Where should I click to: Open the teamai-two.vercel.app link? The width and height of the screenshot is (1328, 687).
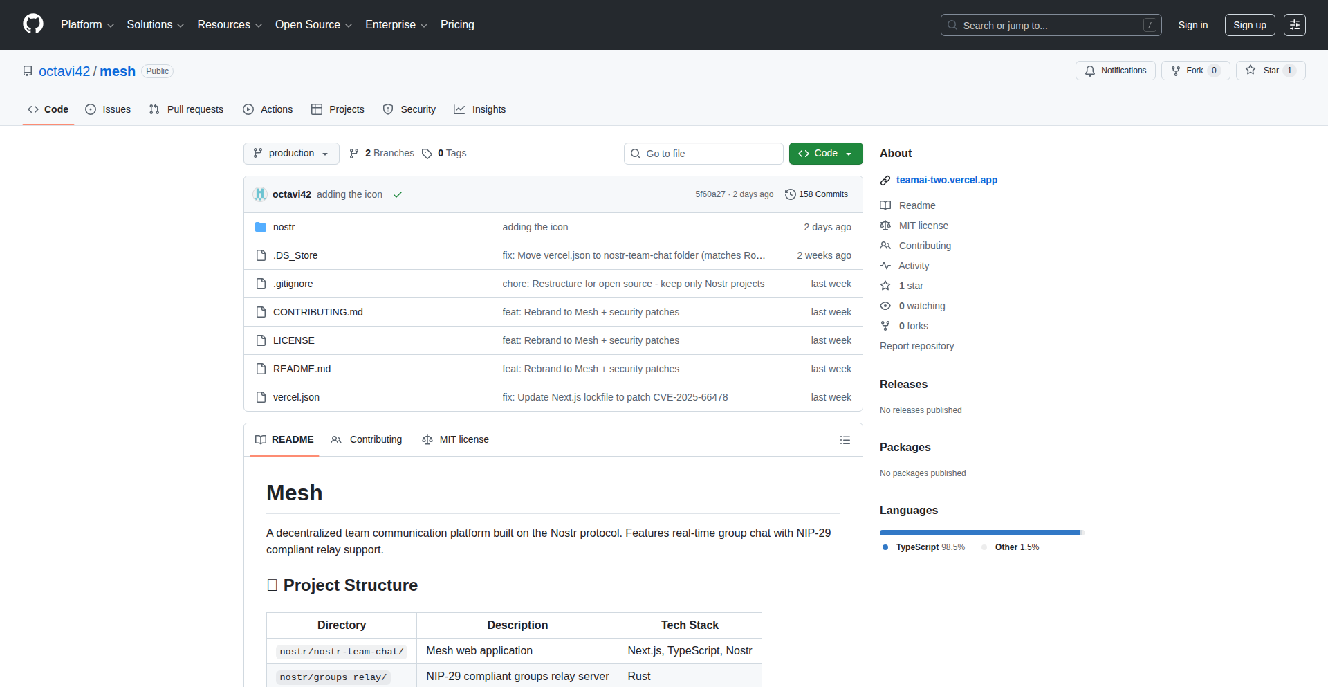click(946, 180)
